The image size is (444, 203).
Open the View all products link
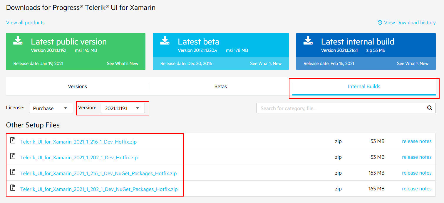(x=26, y=23)
